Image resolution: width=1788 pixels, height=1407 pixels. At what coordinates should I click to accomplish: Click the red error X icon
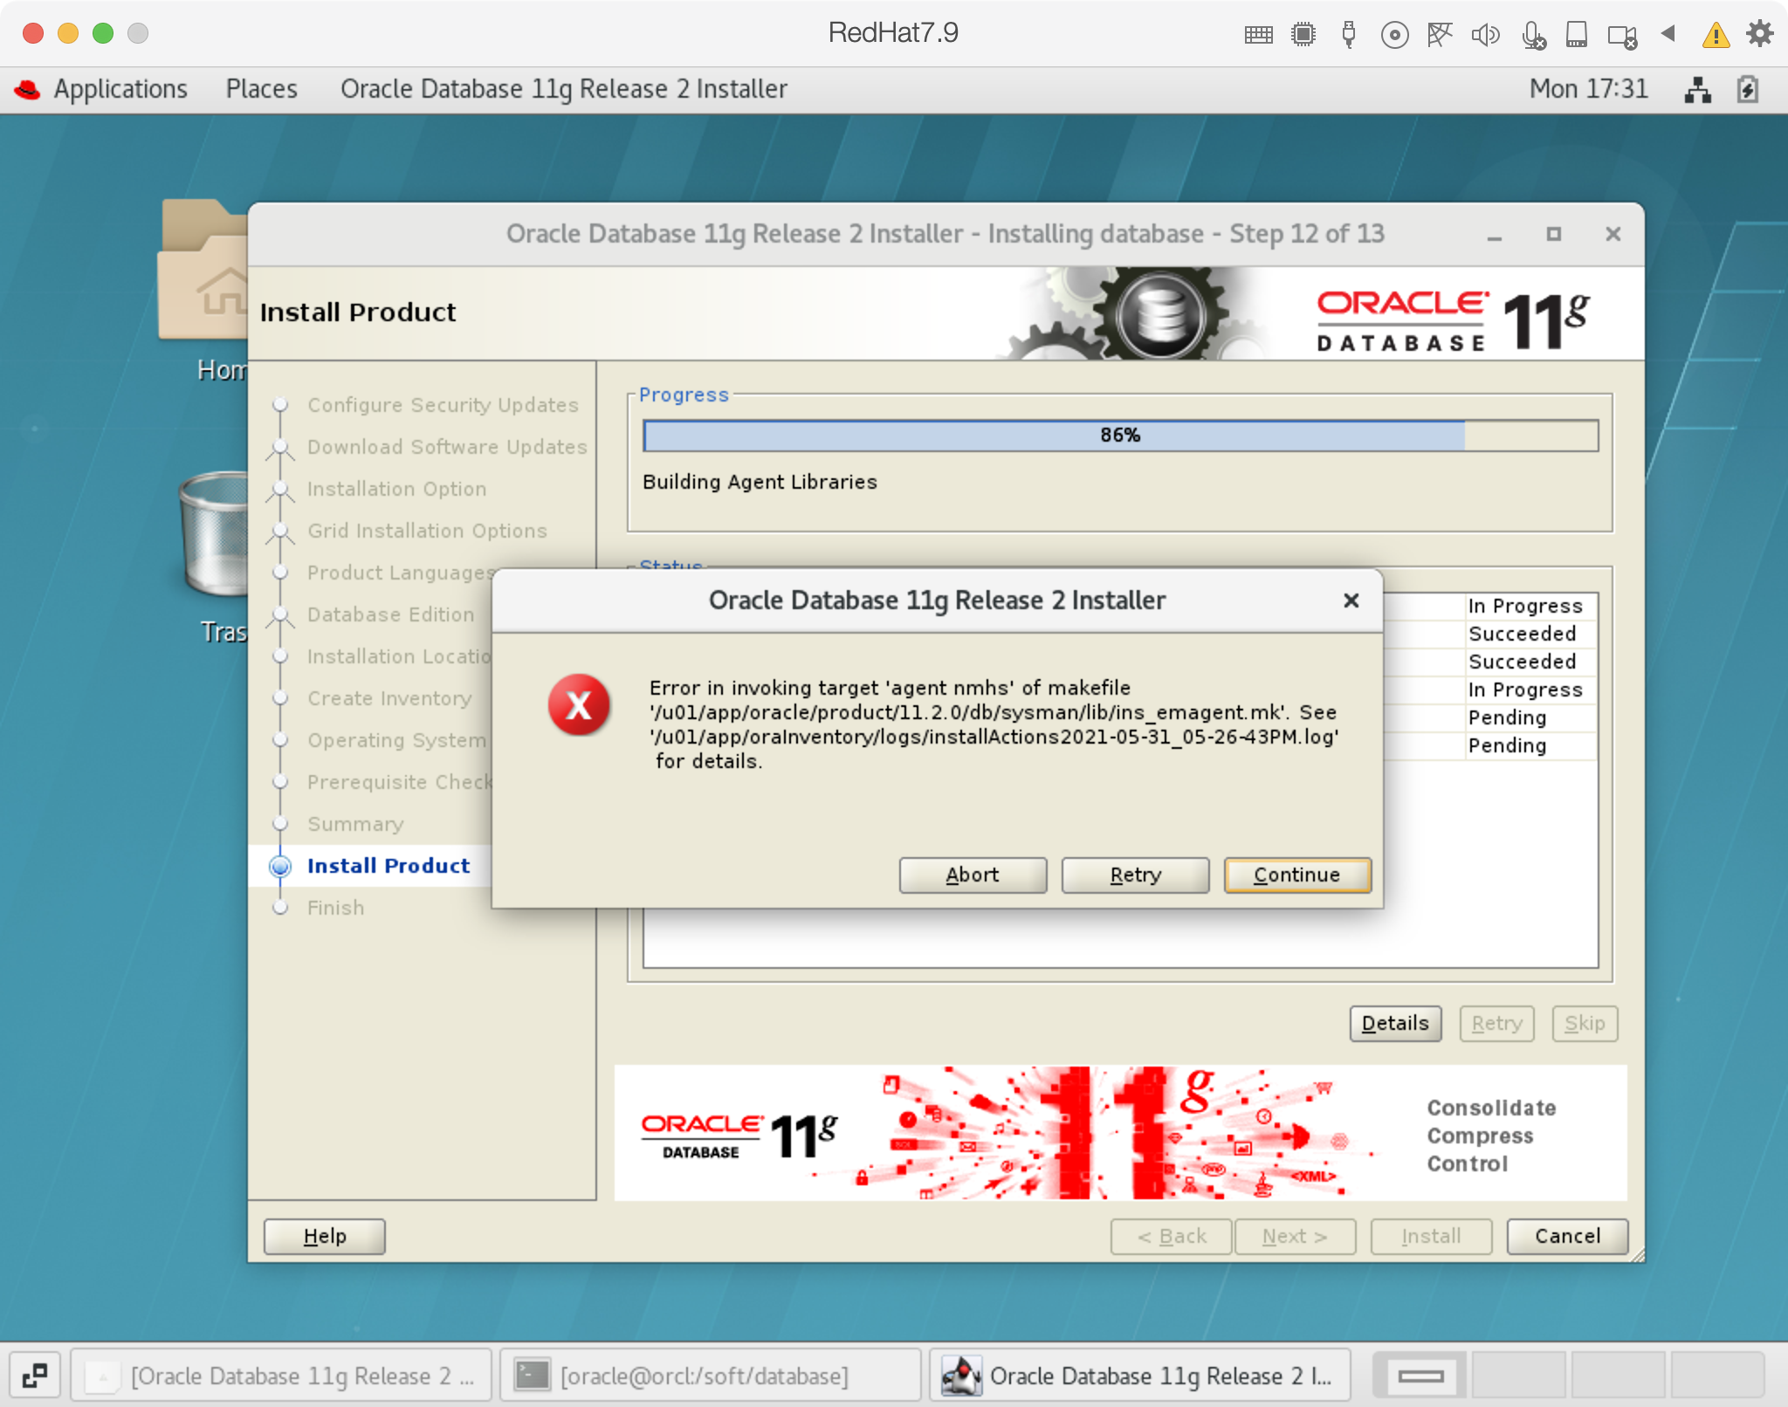578,704
